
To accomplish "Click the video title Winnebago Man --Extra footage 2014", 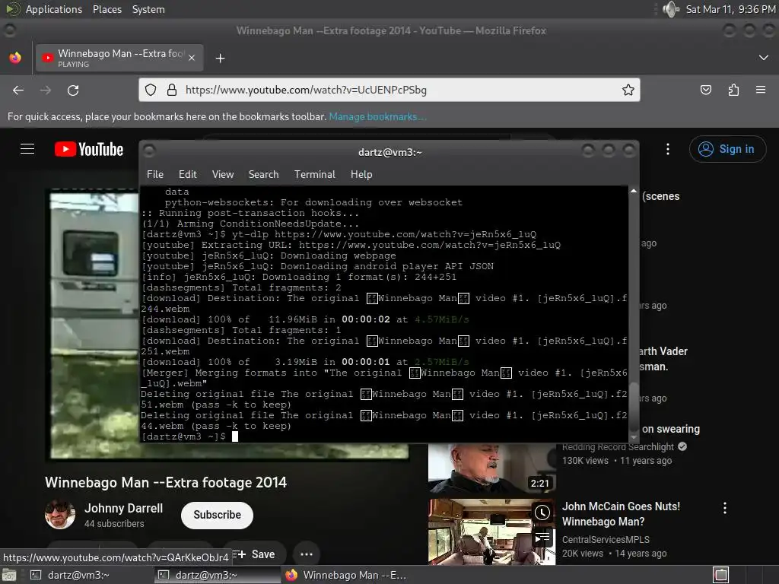I will 166,482.
